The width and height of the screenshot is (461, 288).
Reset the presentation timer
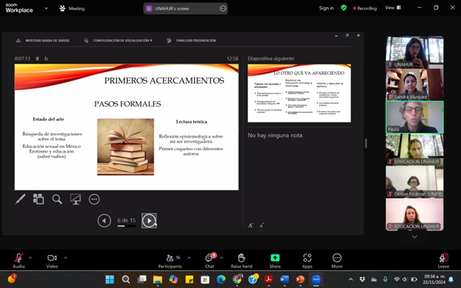tap(46, 59)
